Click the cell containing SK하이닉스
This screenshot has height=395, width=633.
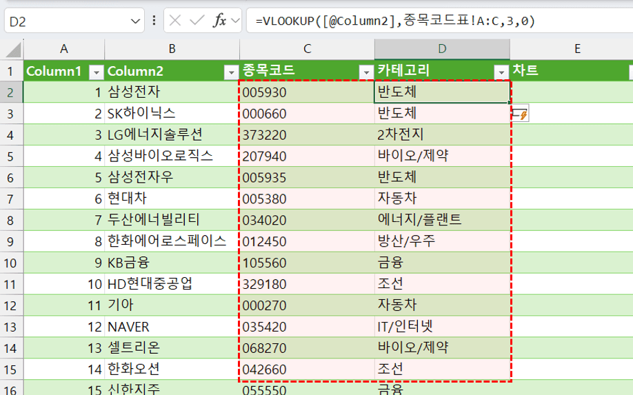pos(172,113)
